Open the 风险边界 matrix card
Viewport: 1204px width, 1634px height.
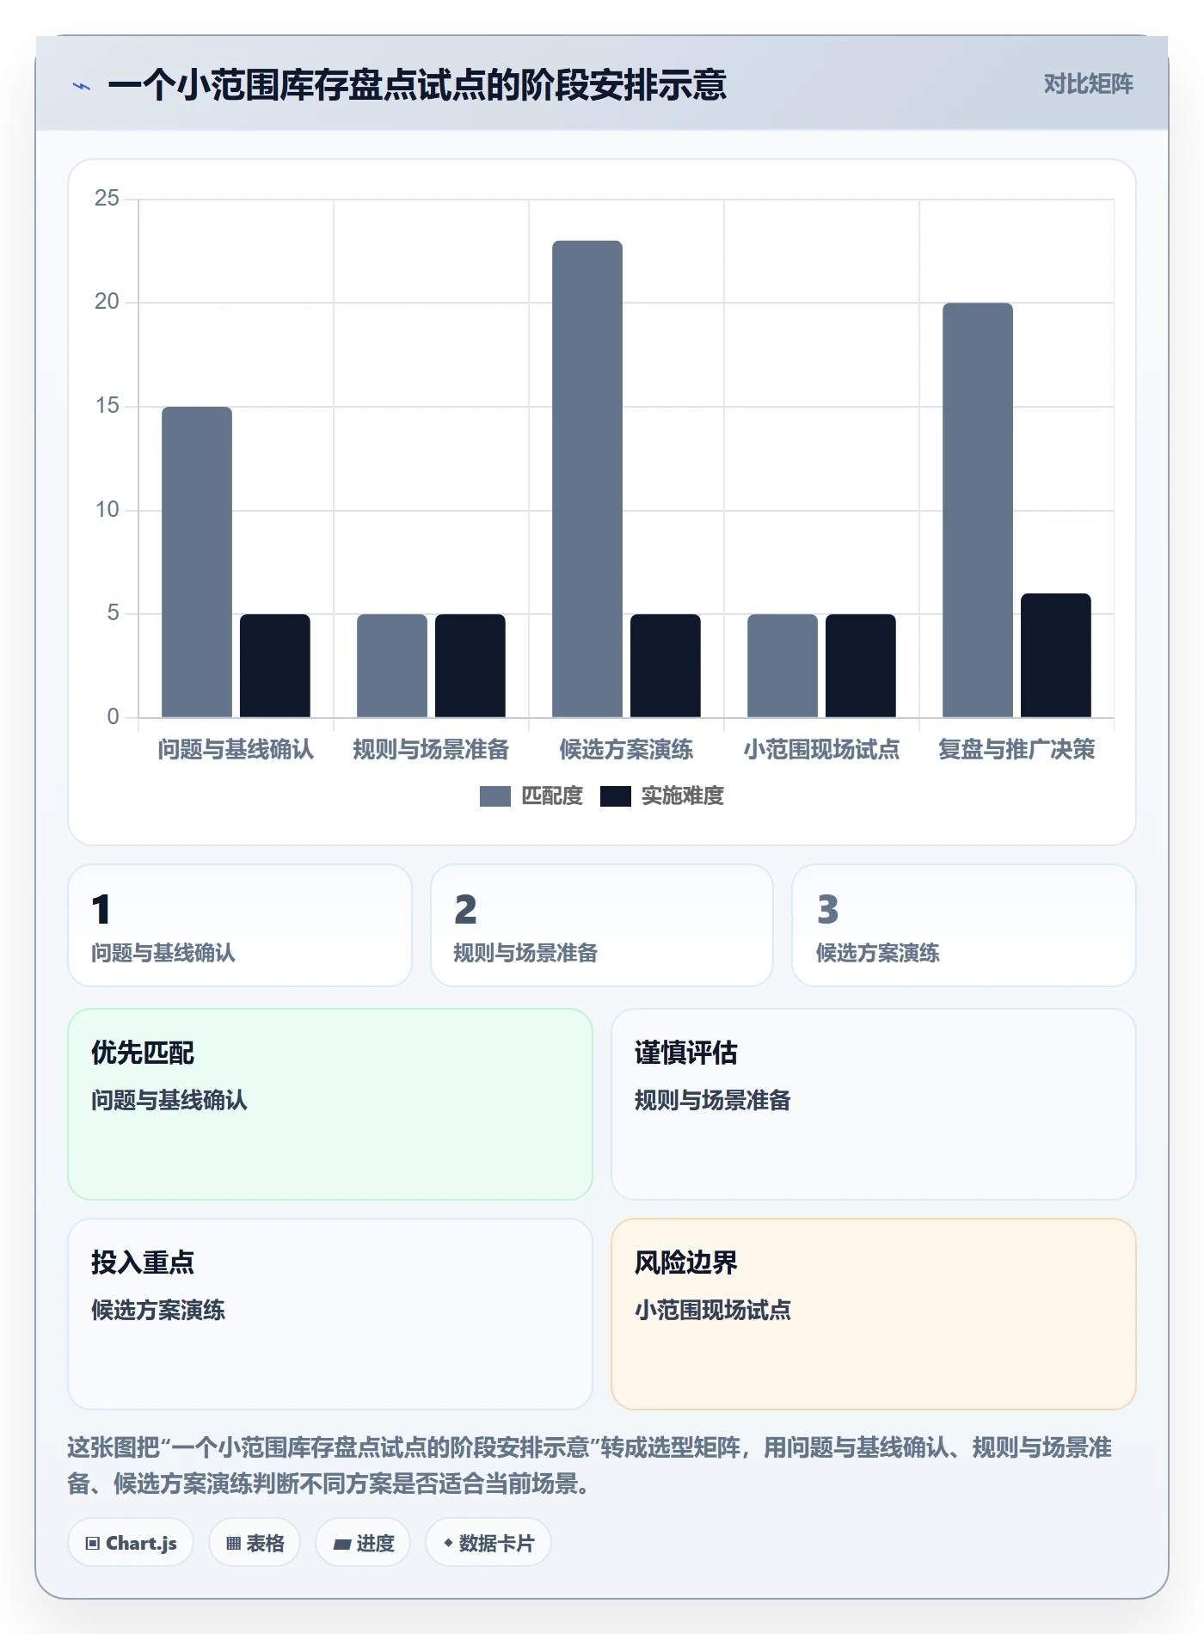pyautogui.click(x=874, y=1314)
